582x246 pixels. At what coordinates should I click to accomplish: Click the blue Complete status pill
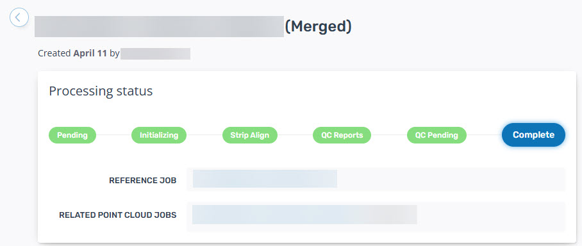(533, 135)
